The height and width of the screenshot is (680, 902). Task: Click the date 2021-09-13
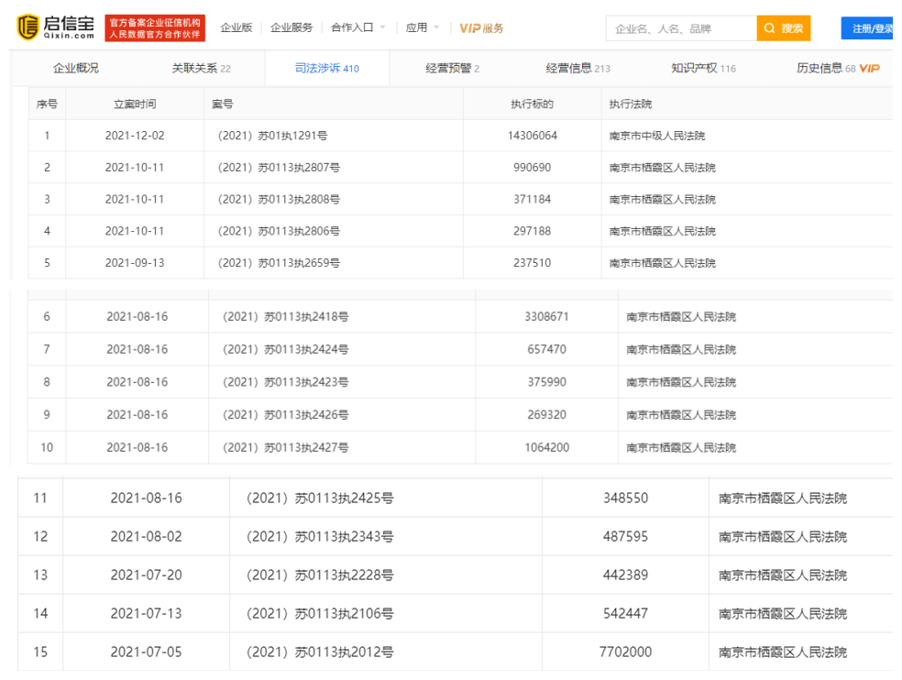tap(135, 263)
